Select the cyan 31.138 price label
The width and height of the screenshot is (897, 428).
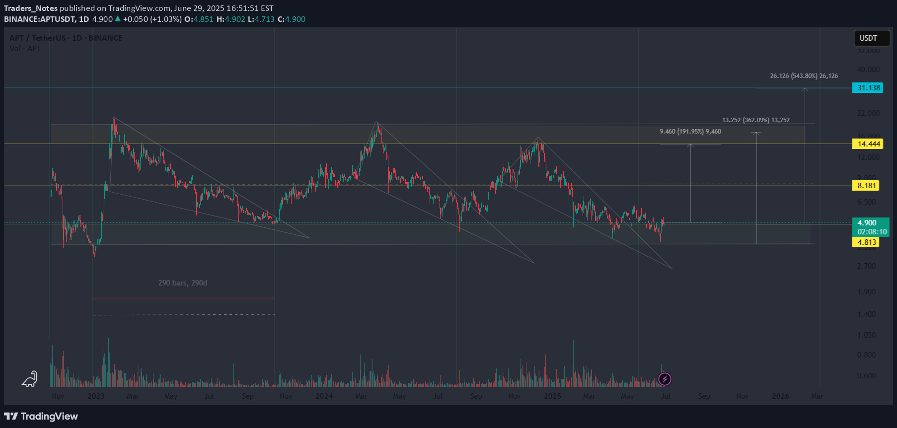click(x=868, y=88)
